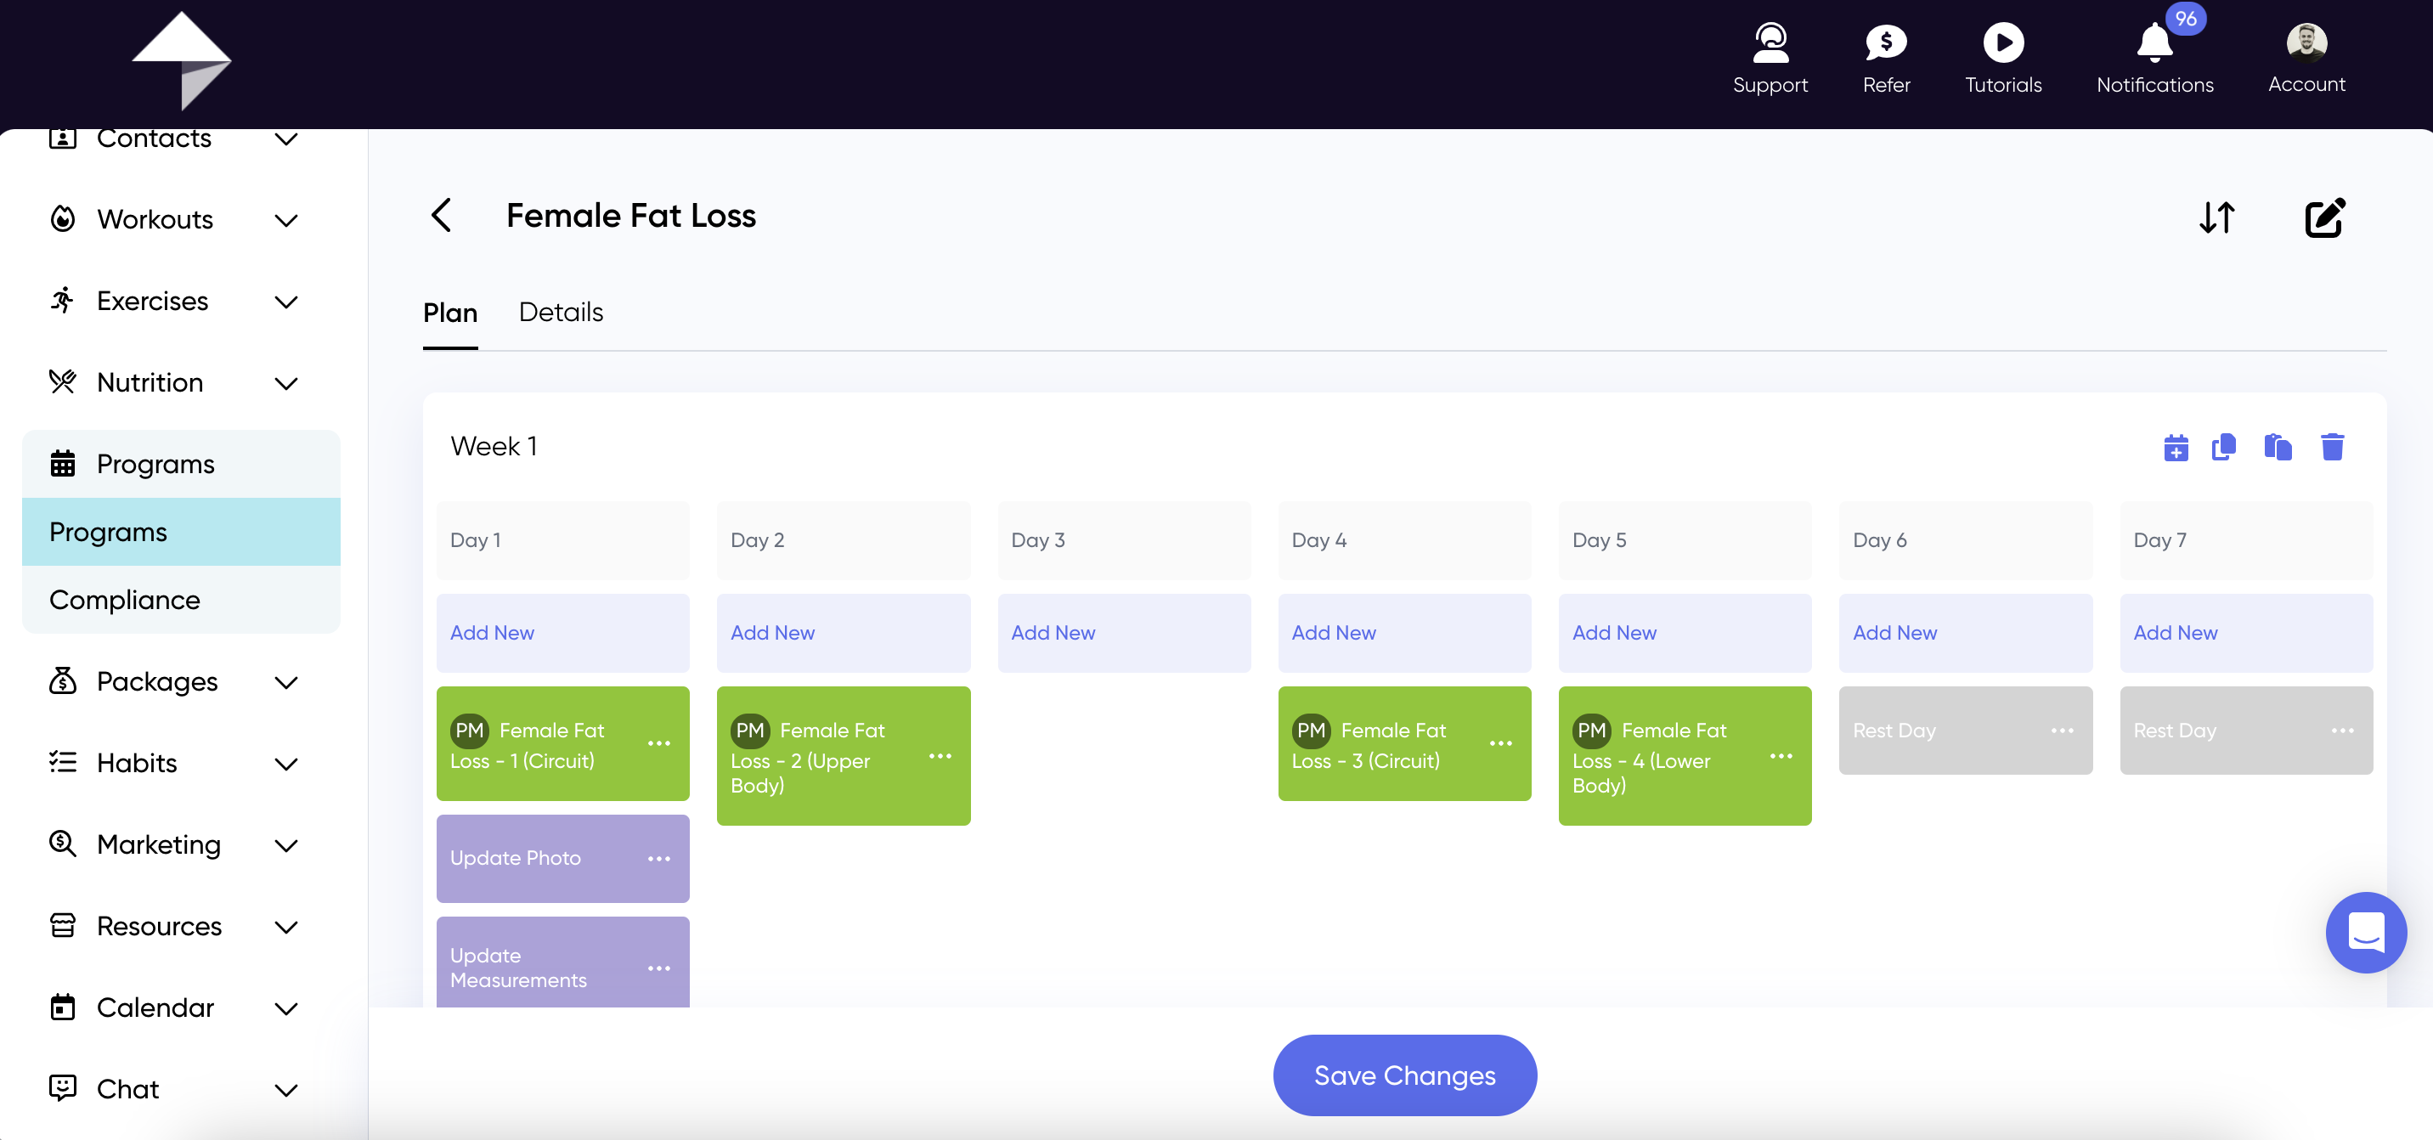The width and height of the screenshot is (2433, 1140).
Task: Switch to the Details tab
Action: 561,312
